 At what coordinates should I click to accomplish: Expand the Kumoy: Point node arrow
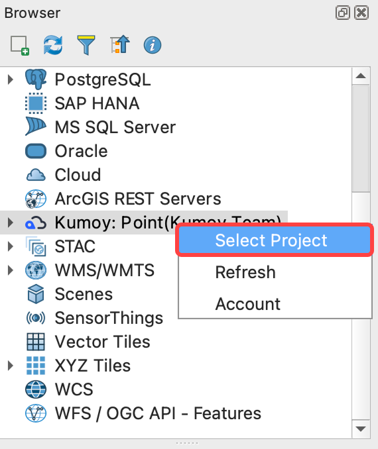(x=11, y=223)
